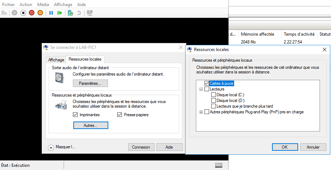Viewport: 331px width, 170px height.
Task: Collapse the Lecteurs tree node
Action: coord(201,89)
